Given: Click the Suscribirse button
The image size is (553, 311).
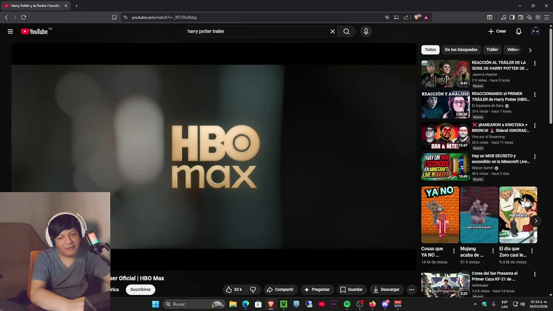Looking at the screenshot, I should click(140, 289).
